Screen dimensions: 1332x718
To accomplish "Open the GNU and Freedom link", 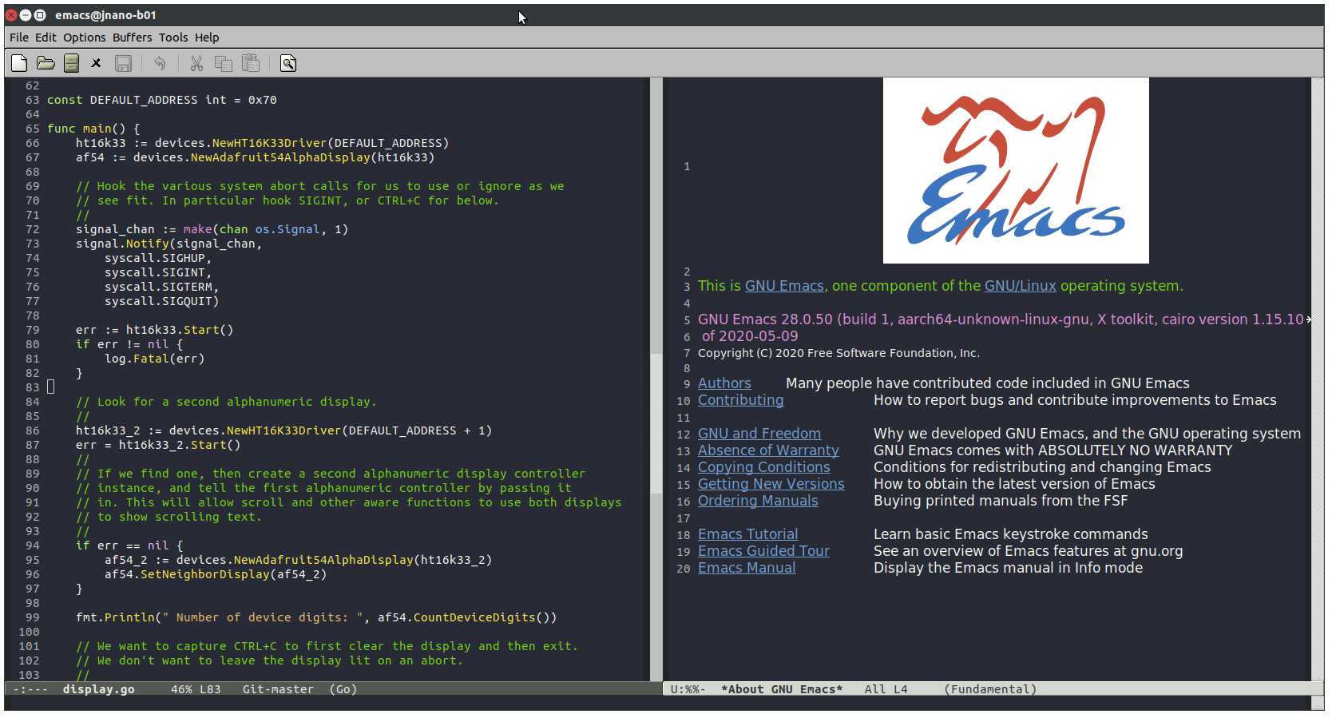I will click(x=759, y=434).
